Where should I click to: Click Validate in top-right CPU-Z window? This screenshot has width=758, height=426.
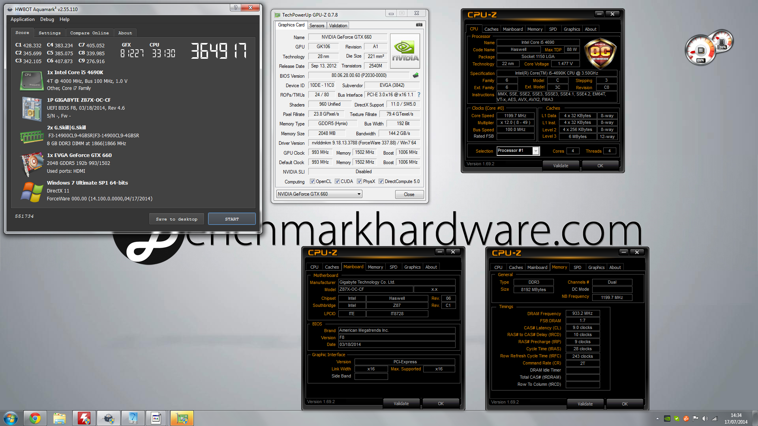pyautogui.click(x=561, y=166)
